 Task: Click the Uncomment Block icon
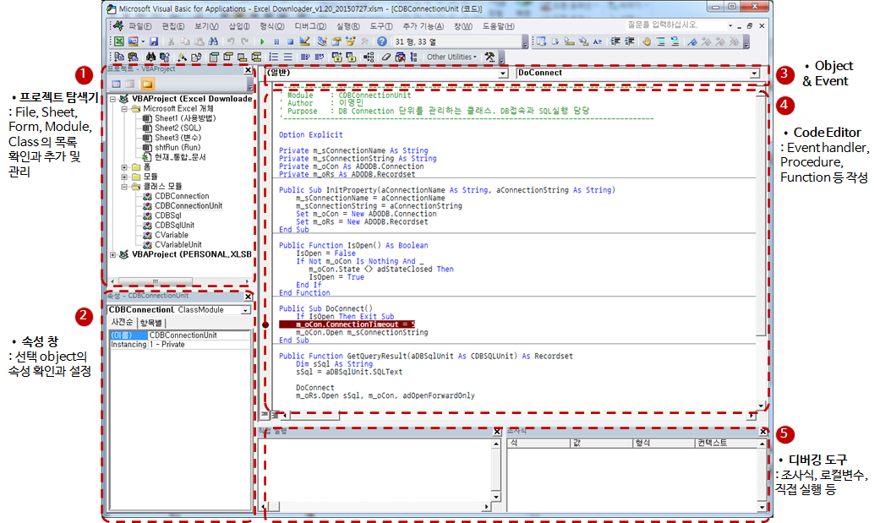tap(675, 41)
